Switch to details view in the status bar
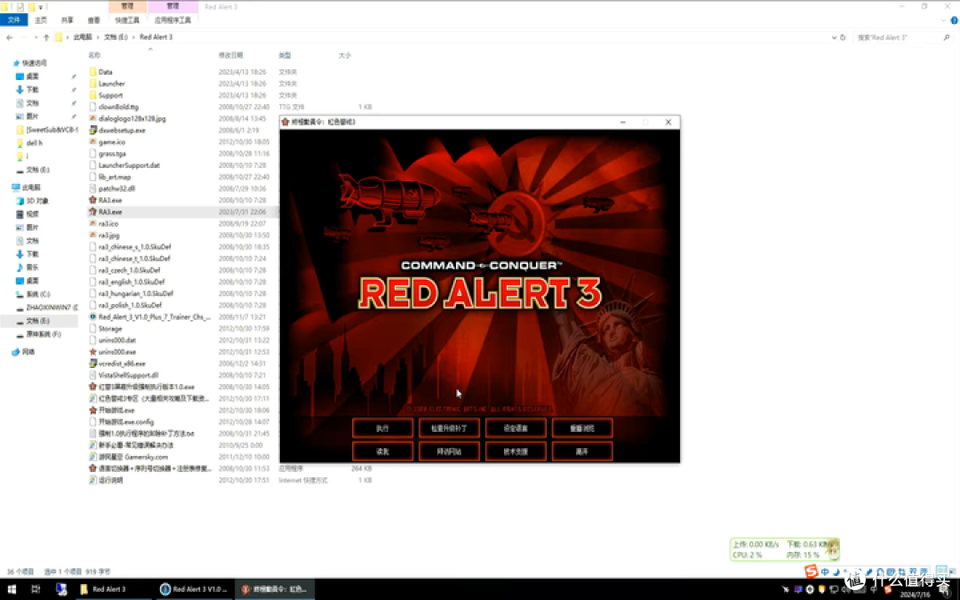Viewport: 960px width, 600px height. click(x=941, y=571)
